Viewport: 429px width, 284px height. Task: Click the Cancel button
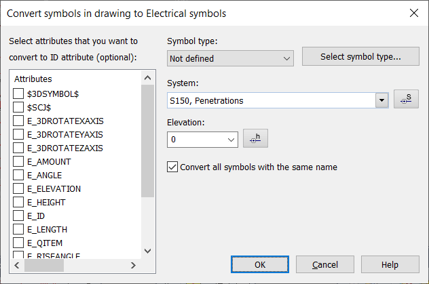point(325,264)
